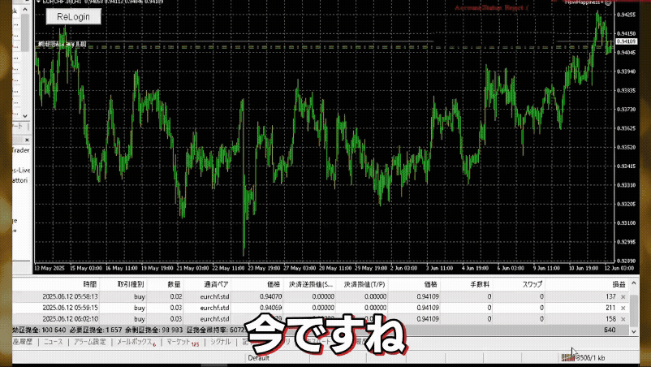
Task: Select the マーケット tab
Action: pyautogui.click(x=181, y=343)
